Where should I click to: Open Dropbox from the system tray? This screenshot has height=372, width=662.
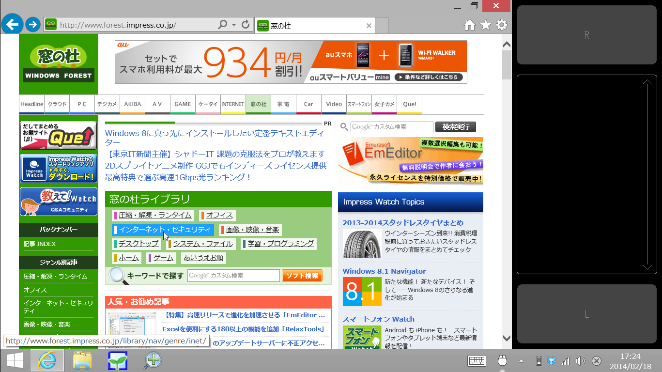(552, 361)
